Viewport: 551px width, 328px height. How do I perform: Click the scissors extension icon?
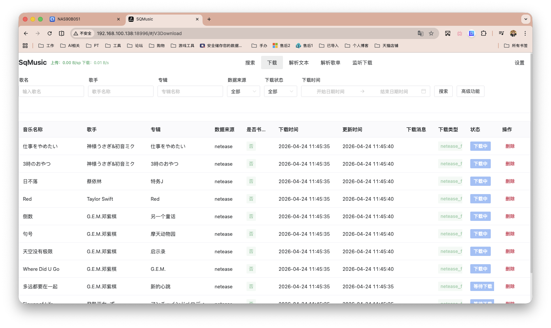pos(448,33)
